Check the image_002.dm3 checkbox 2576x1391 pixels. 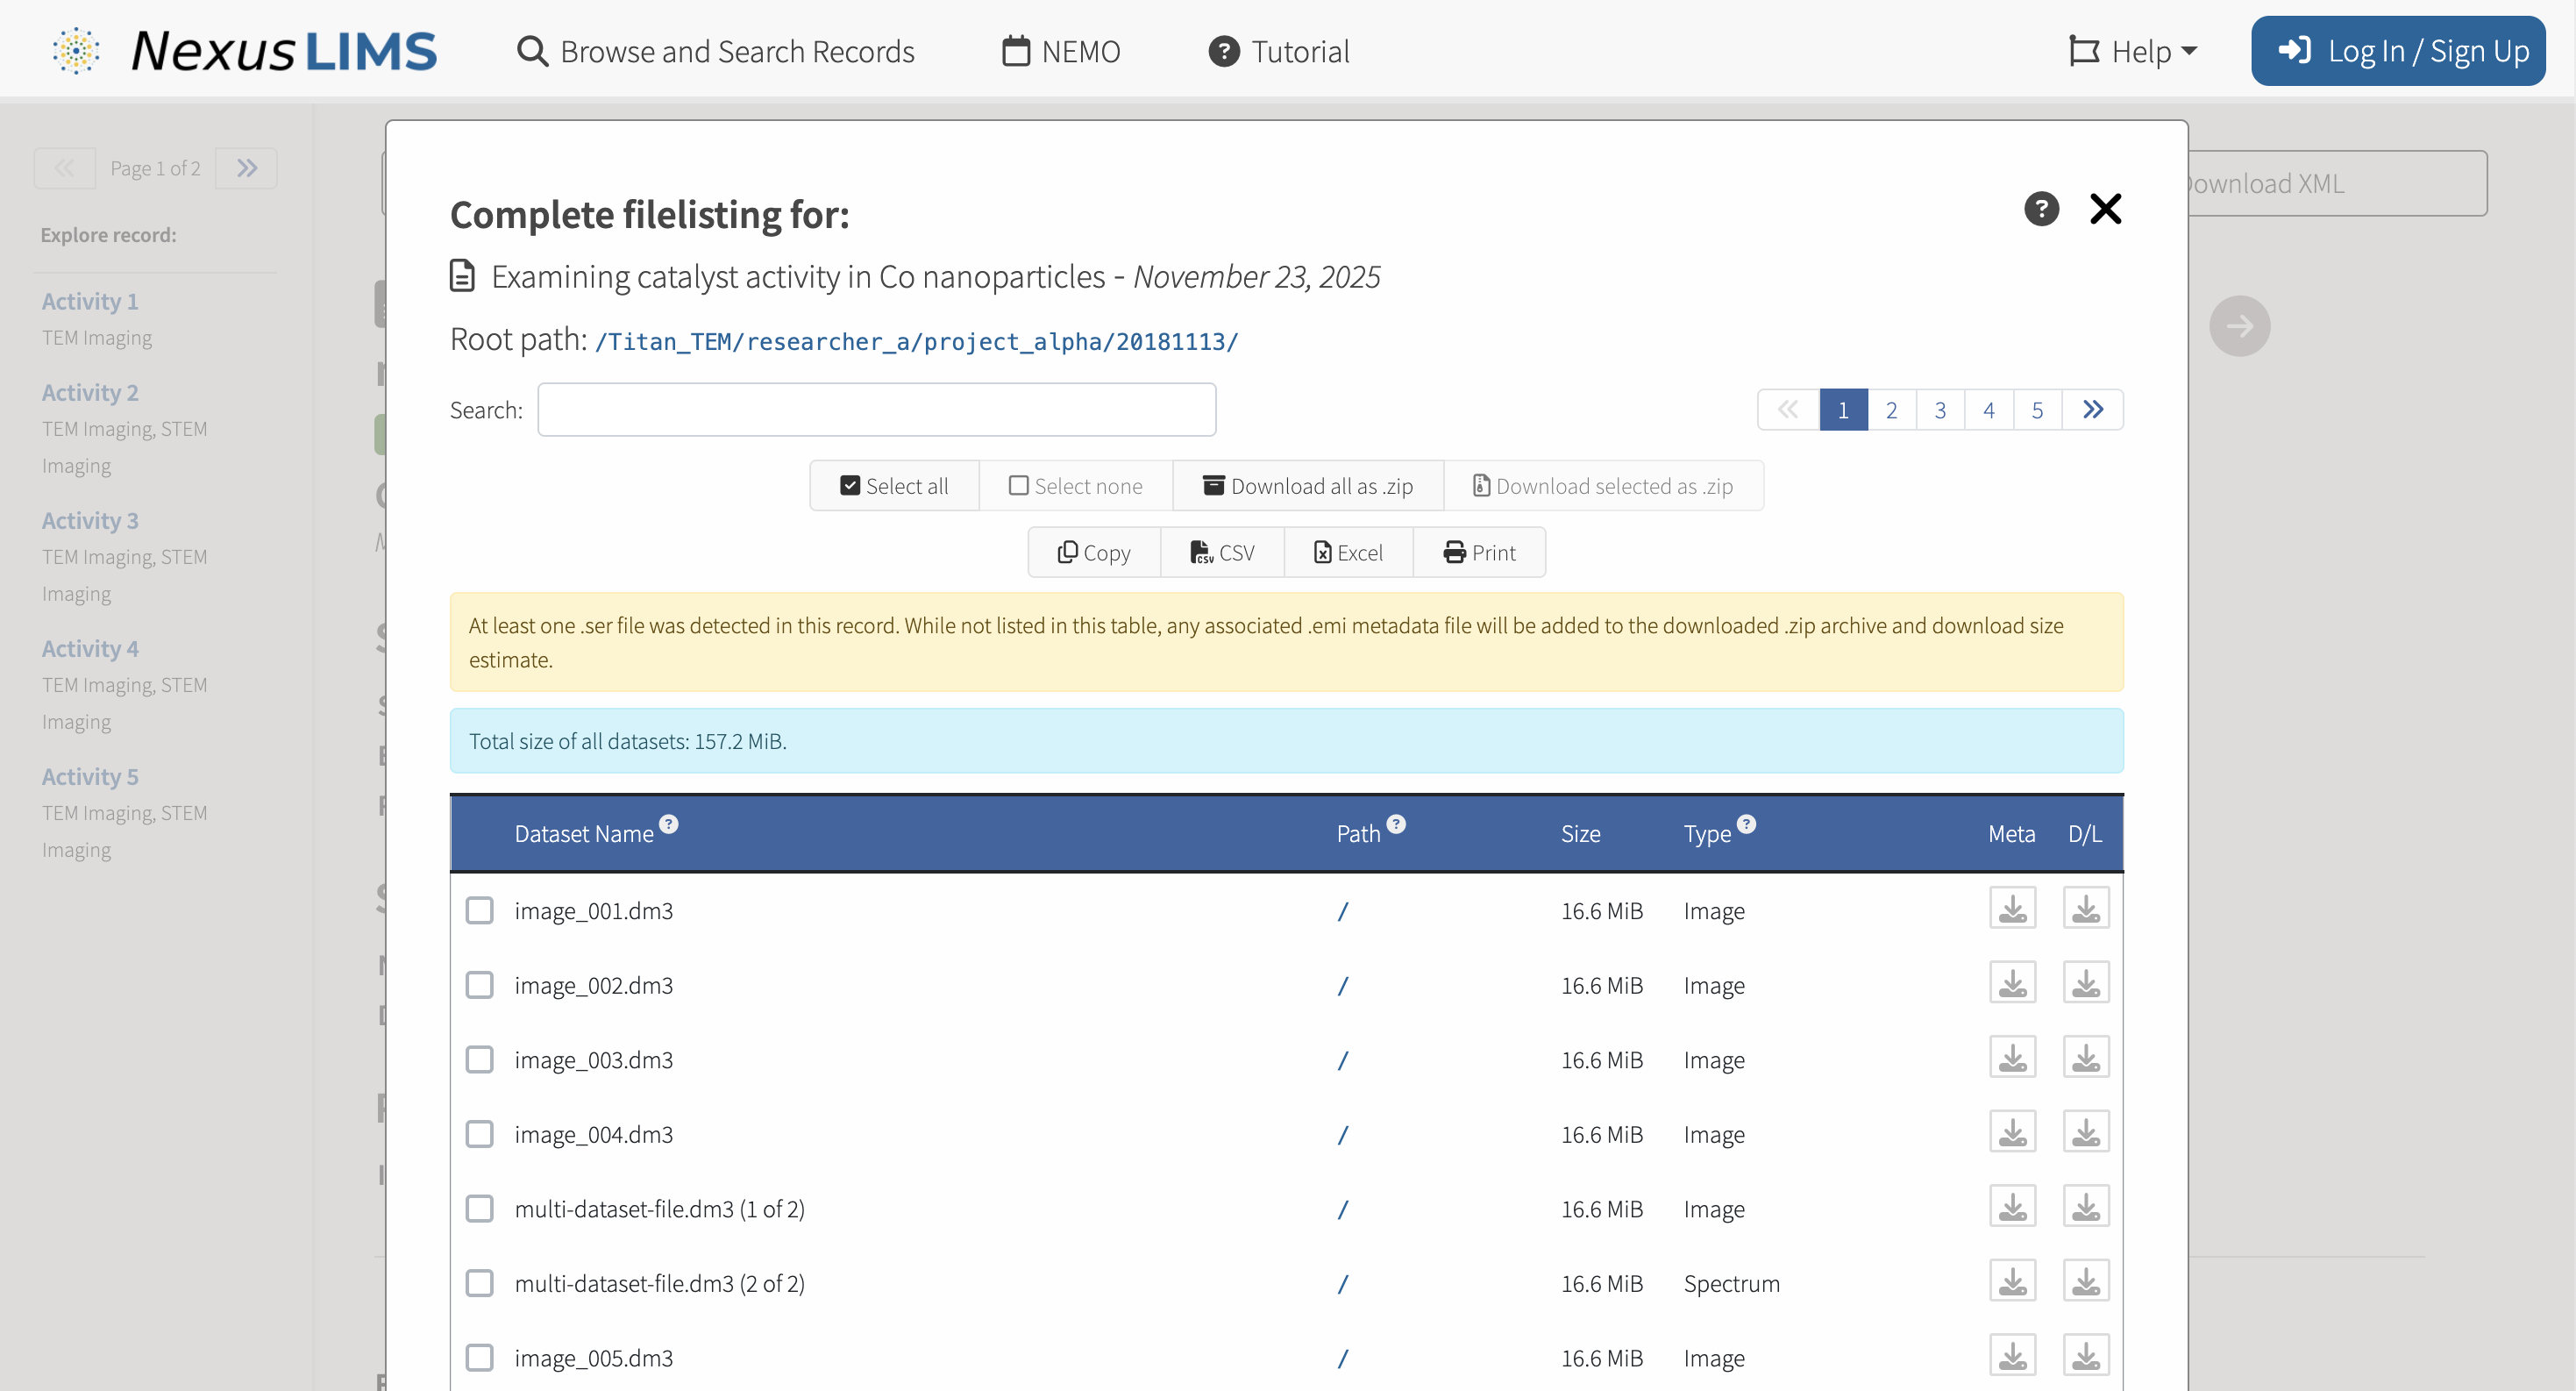[x=480, y=985]
